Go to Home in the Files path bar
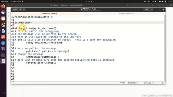 [x=55, y=5]
